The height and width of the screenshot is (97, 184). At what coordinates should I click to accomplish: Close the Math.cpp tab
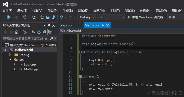click(108, 25)
